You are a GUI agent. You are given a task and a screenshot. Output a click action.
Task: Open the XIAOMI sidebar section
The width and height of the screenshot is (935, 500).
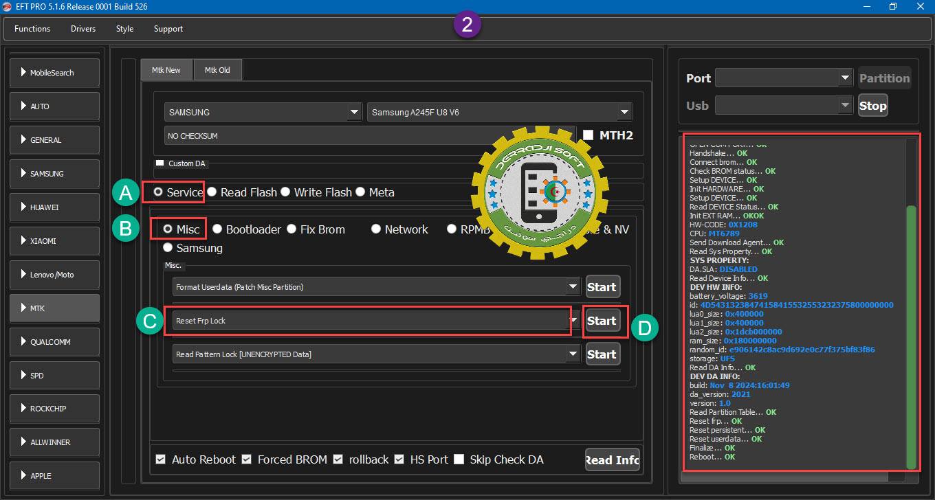(54, 241)
